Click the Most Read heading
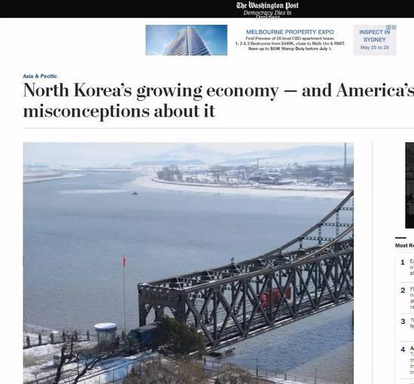Screen dimensions: 414x384 [404, 245]
